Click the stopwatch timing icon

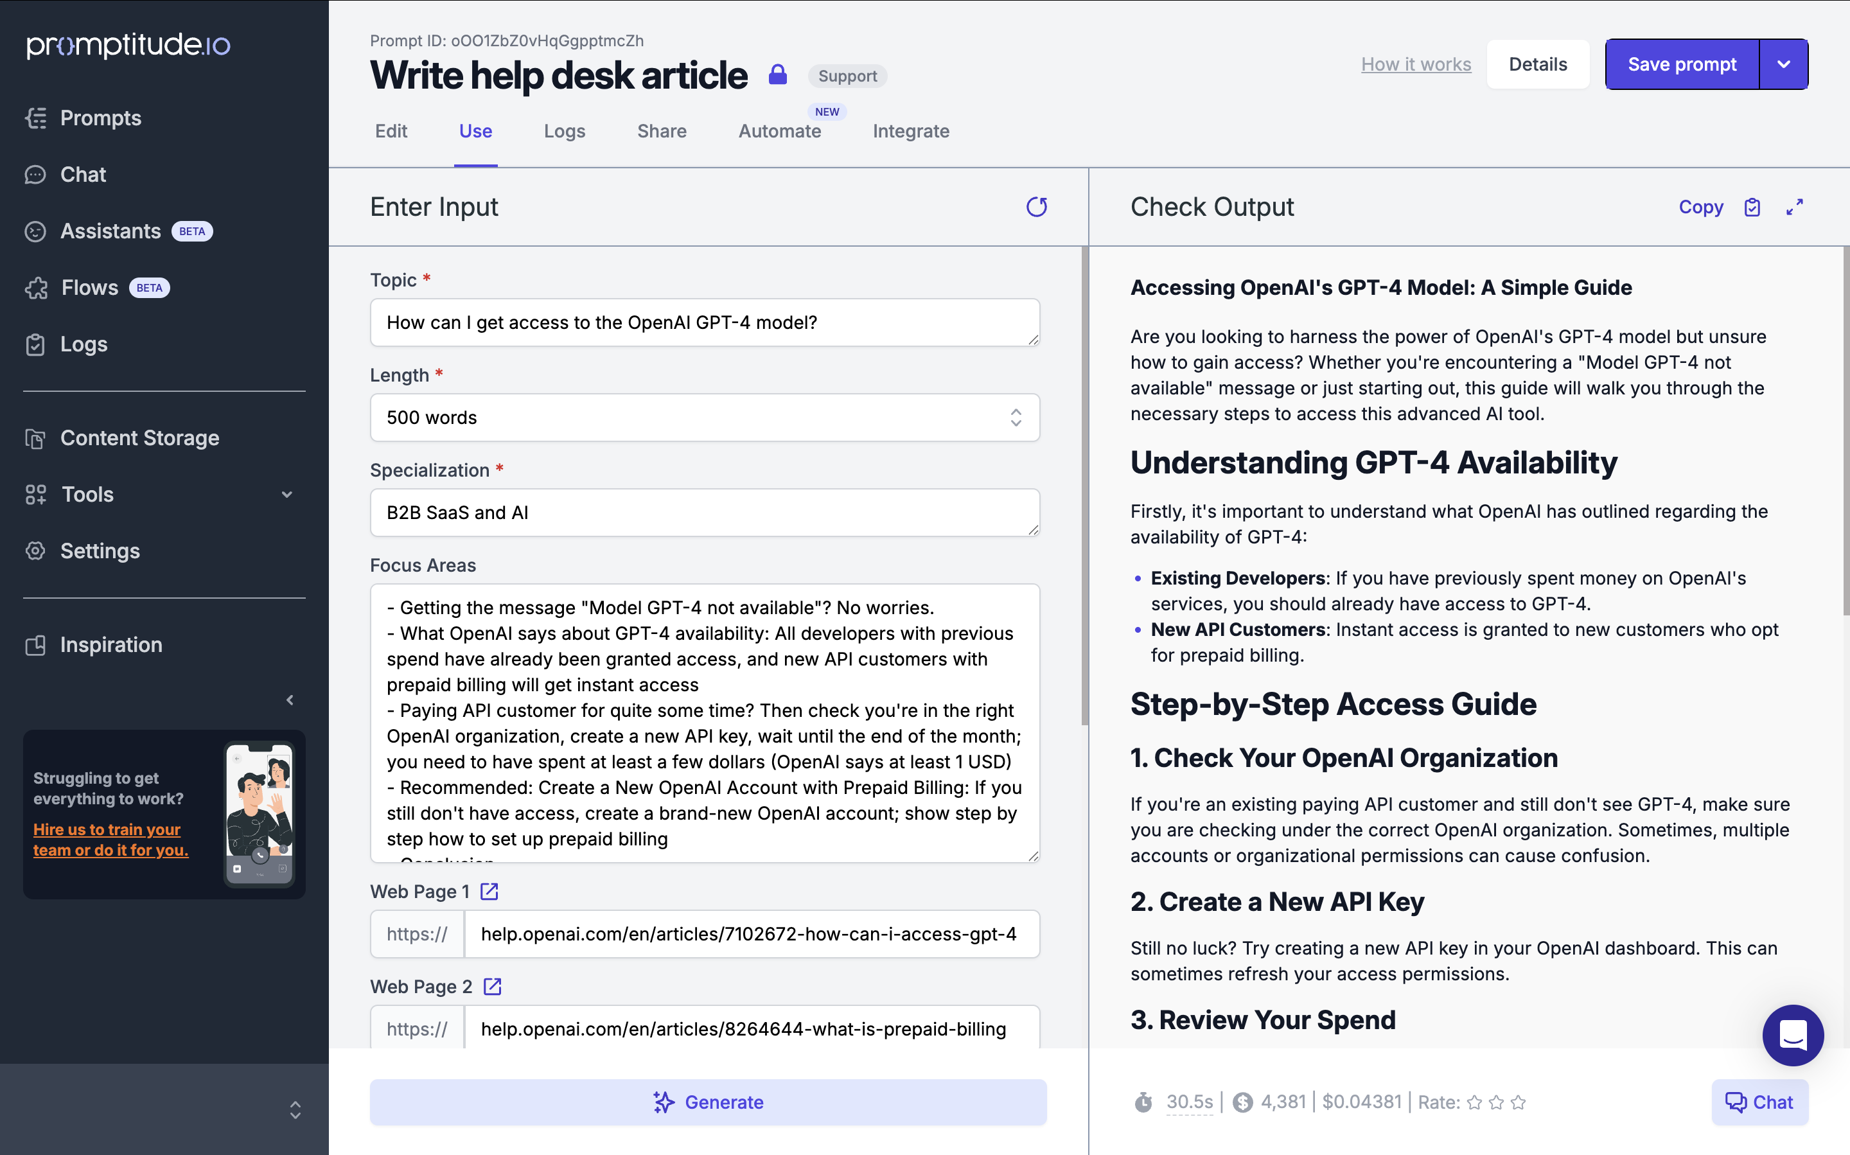(1143, 1102)
